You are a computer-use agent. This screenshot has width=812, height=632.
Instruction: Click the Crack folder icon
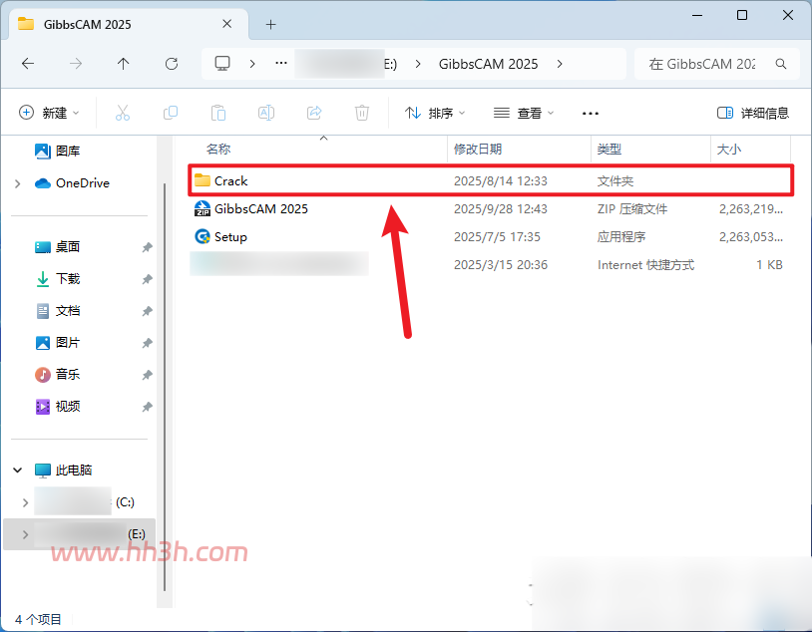pos(202,180)
